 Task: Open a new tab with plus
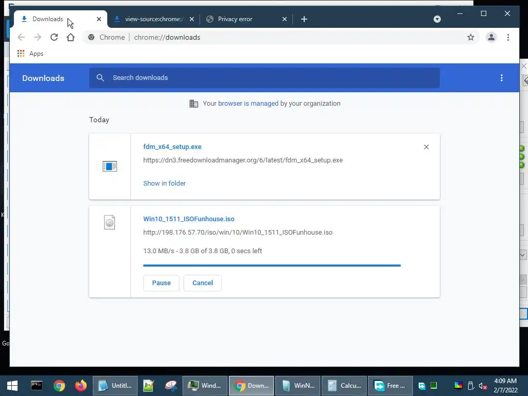(304, 19)
